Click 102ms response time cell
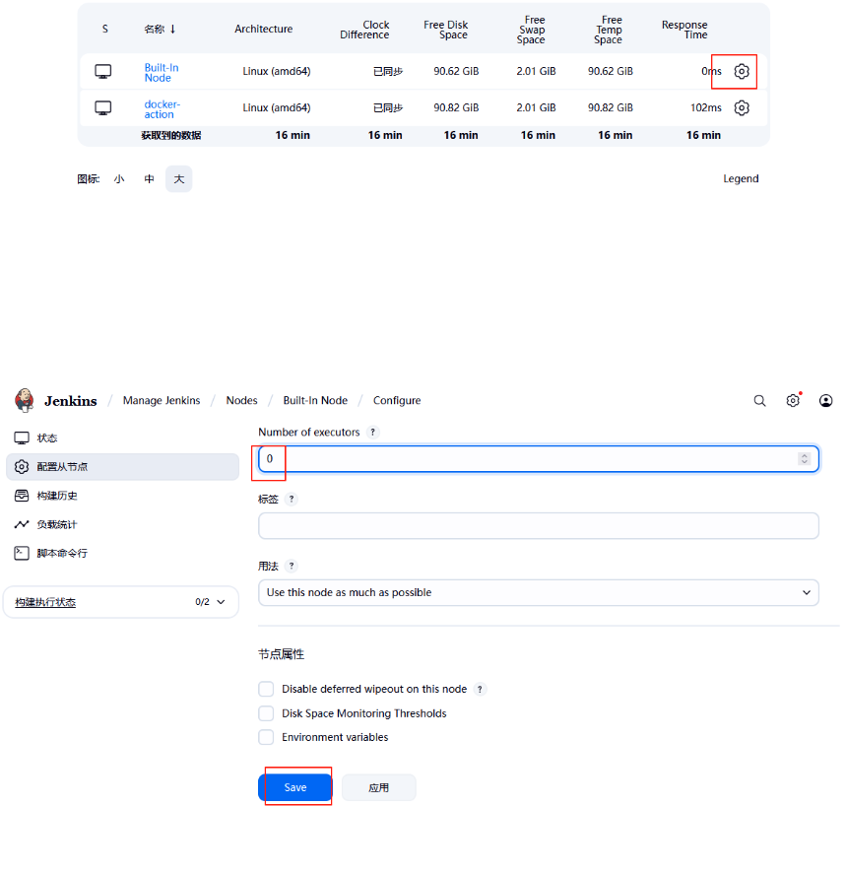Viewport: 846px width, 874px height. click(705, 107)
